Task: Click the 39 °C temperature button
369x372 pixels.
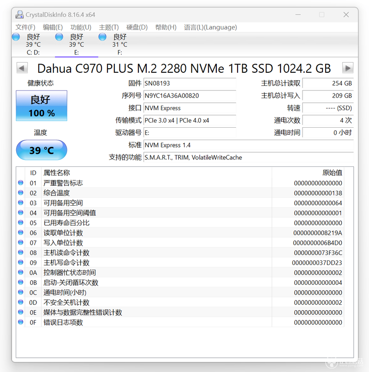Action: click(x=42, y=150)
